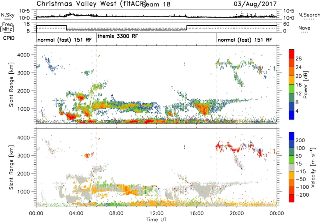Pick the gray Velocity segment between 15 and -15

[x=292, y=167]
